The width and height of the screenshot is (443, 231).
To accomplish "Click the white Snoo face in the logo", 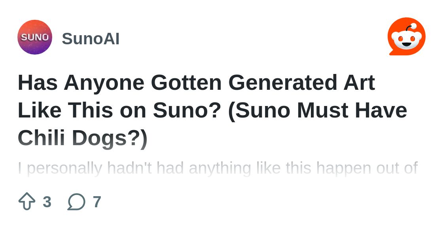I will 407,40.
